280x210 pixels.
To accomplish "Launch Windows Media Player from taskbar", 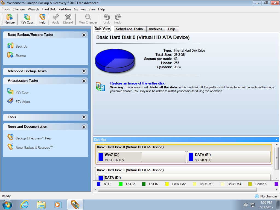I will (x=58, y=205).
